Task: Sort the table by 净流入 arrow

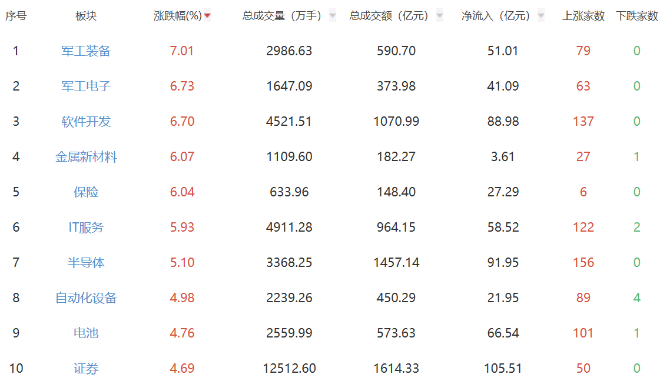Action: (541, 16)
